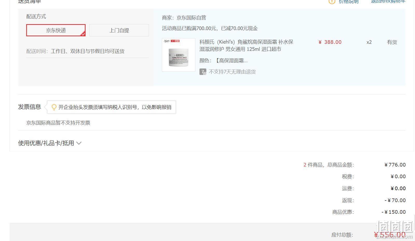Click total amount ¥776.00
Viewport: 415px width, 241px height.
point(395,165)
